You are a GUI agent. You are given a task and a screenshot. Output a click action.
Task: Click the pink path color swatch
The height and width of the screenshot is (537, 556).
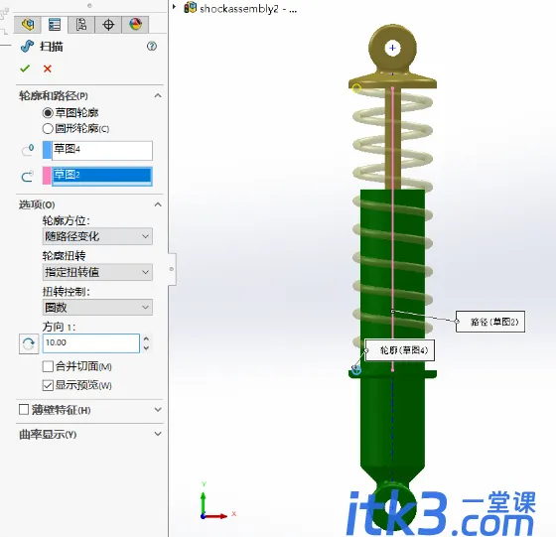click(x=47, y=176)
